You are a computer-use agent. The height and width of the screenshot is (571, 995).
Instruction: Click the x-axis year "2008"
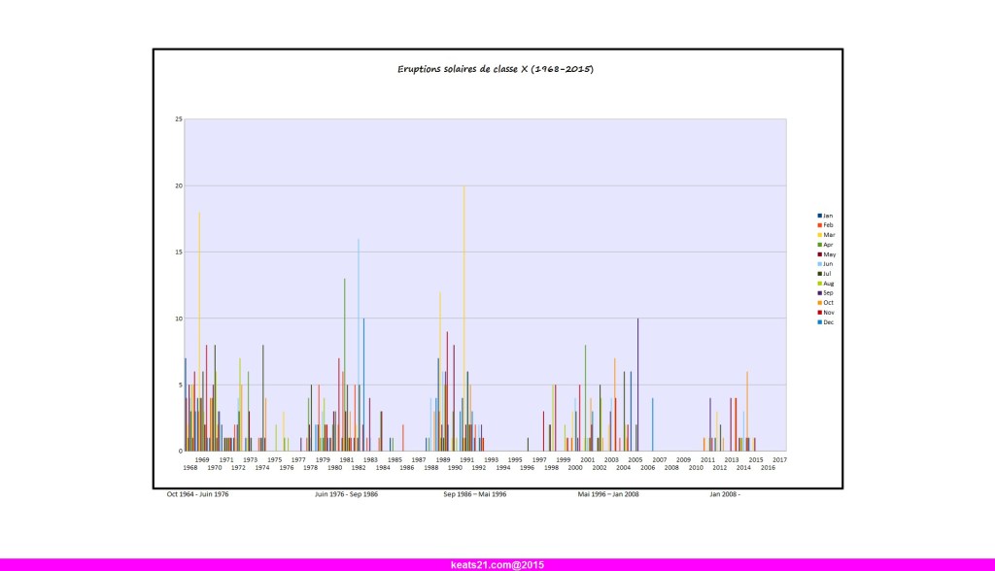pos(671,468)
